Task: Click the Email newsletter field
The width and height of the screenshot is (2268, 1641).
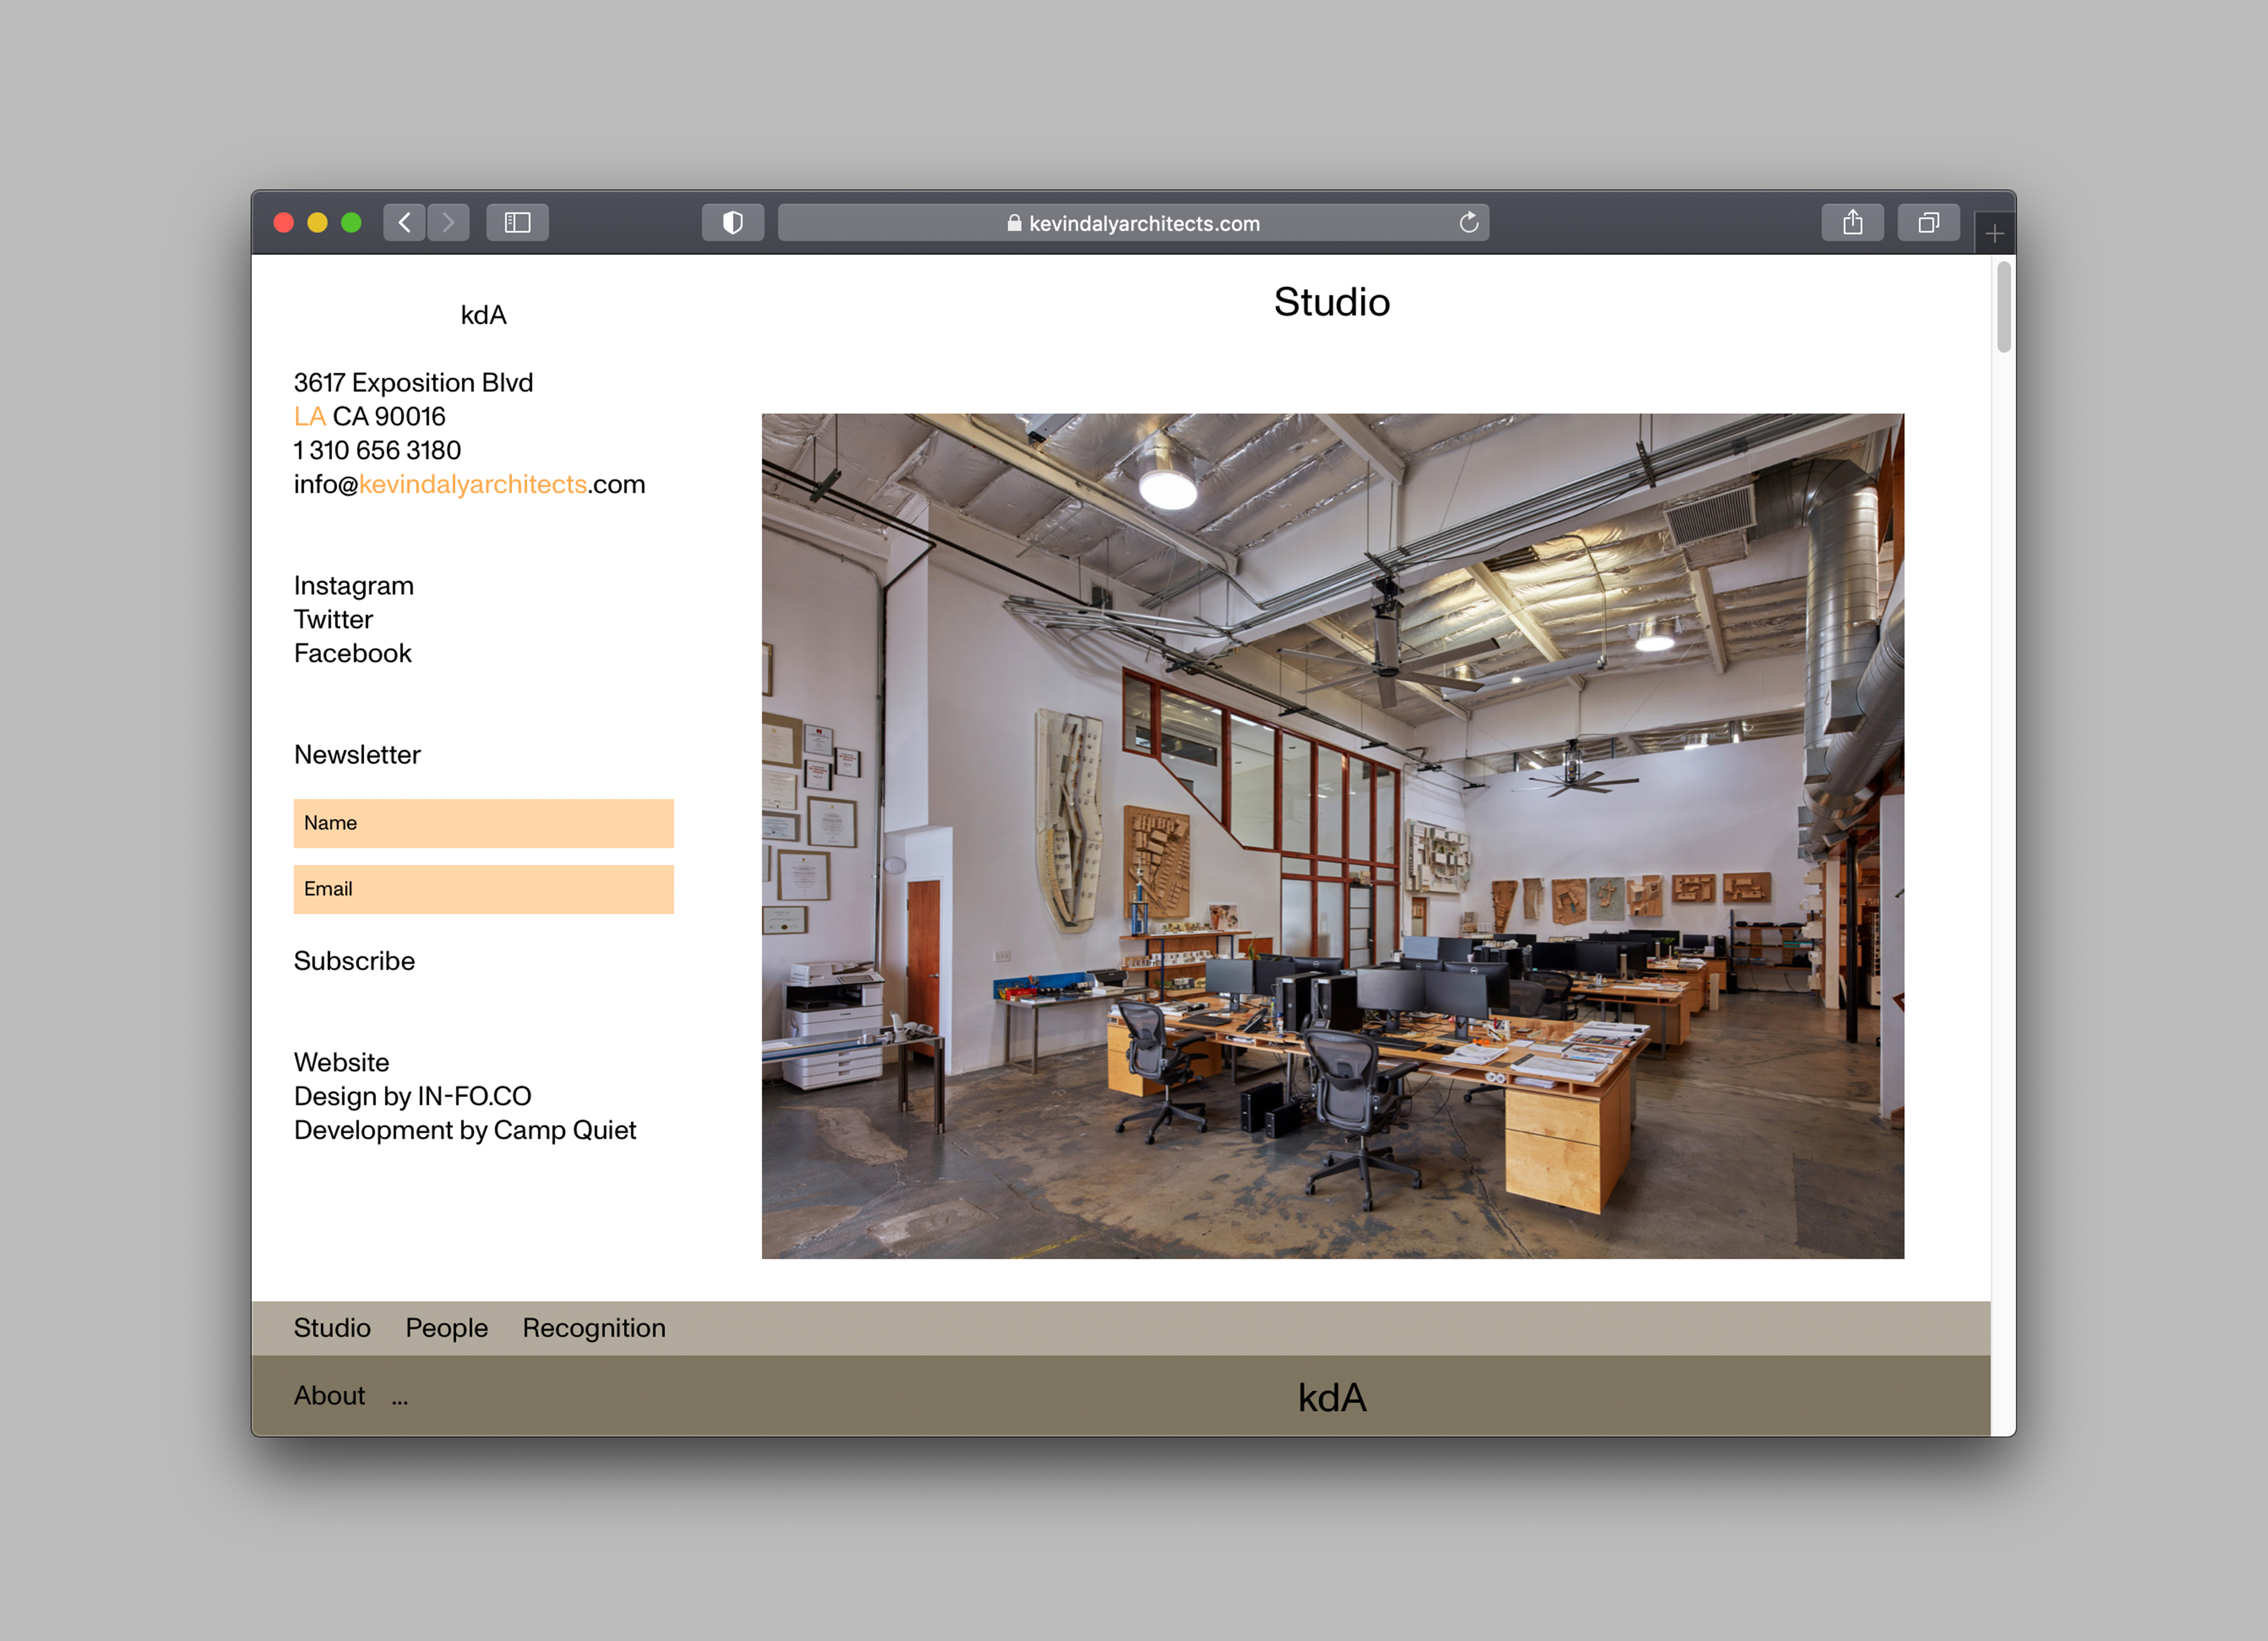Action: (483, 889)
